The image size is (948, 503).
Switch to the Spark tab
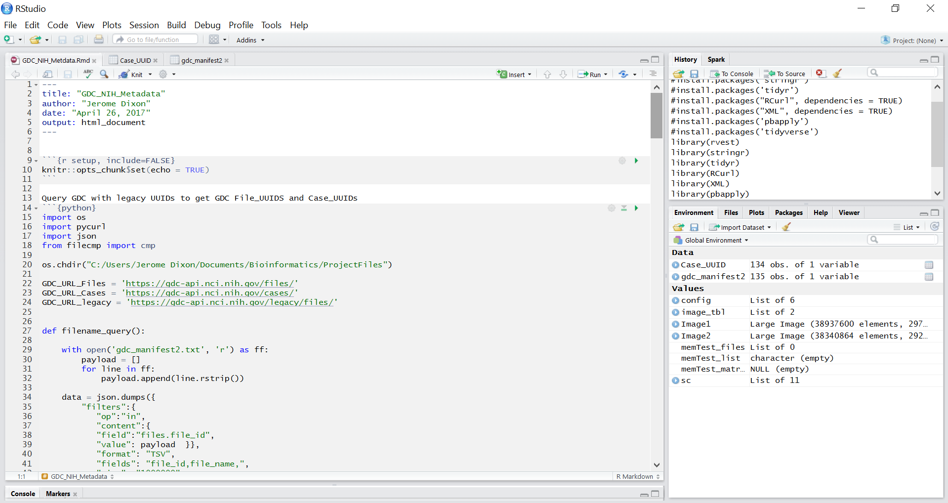click(x=716, y=59)
